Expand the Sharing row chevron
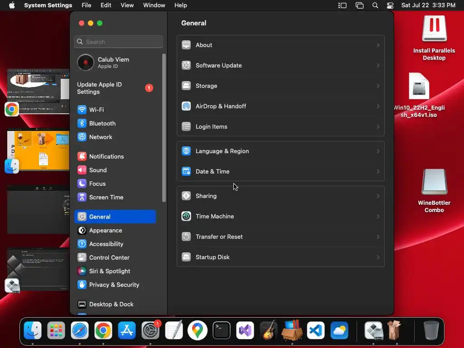Image resolution: width=464 pixels, height=348 pixels. 378,196
